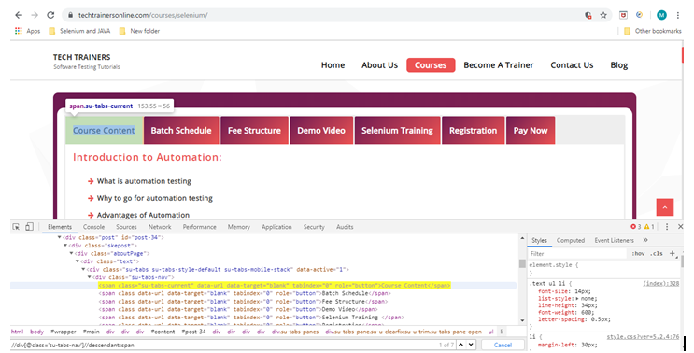Click the yellow warning count indicator
This screenshot has width=694, height=353.
(x=649, y=227)
